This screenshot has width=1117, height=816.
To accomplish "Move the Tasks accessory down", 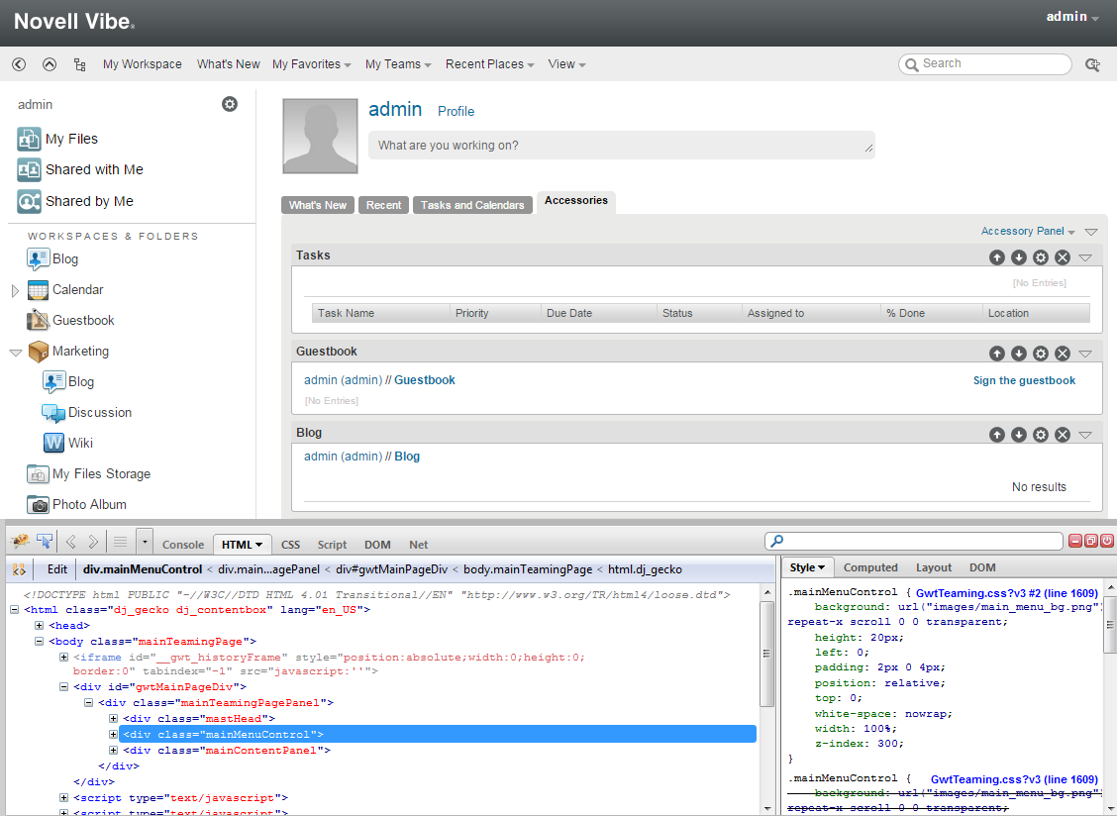I will 1018,257.
